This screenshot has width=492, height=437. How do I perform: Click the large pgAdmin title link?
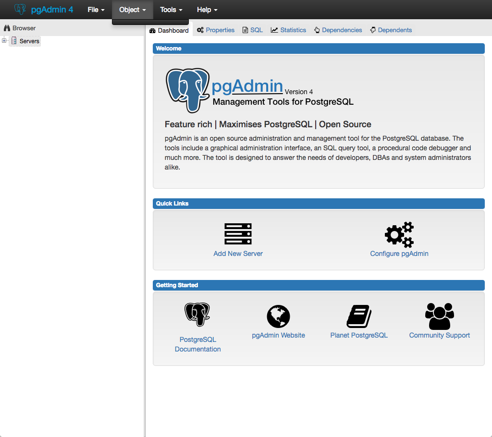[x=247, y=86]
